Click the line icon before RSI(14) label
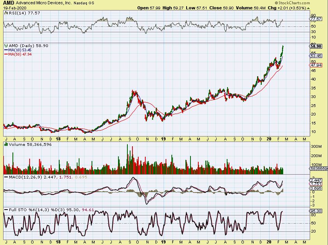The height and width of the screenshot is (245, 328). click(x=6, y=13)
